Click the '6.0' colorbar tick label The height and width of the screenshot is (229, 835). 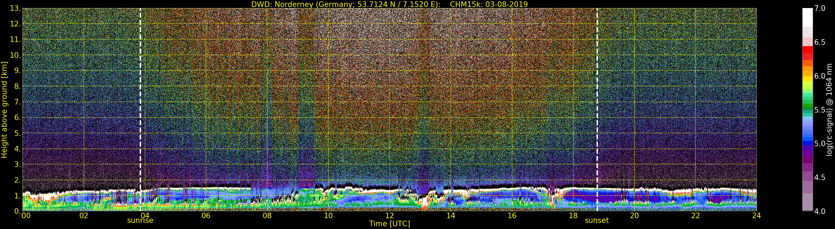coord(819,76)
